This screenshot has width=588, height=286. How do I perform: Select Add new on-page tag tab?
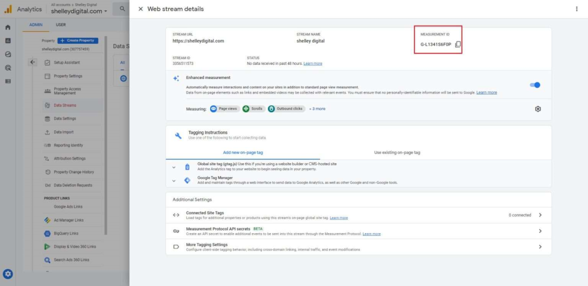pyautogui.click(x=243, y=153)
